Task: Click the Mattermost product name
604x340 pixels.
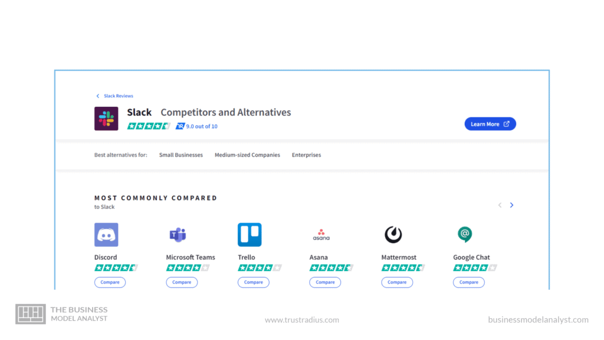Action: pos(399,257)
